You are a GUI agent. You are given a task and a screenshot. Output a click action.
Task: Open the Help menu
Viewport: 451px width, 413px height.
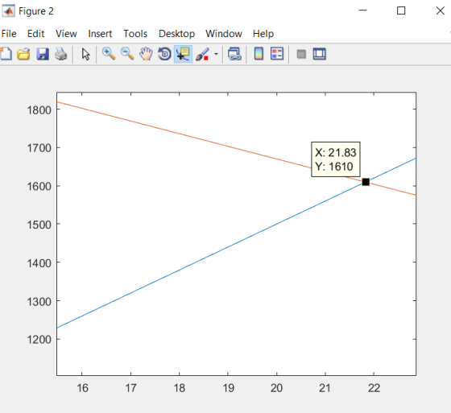point(263,34)
